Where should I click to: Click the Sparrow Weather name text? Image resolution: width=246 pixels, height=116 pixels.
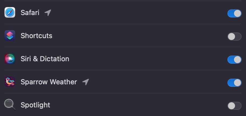click(49, 82)
